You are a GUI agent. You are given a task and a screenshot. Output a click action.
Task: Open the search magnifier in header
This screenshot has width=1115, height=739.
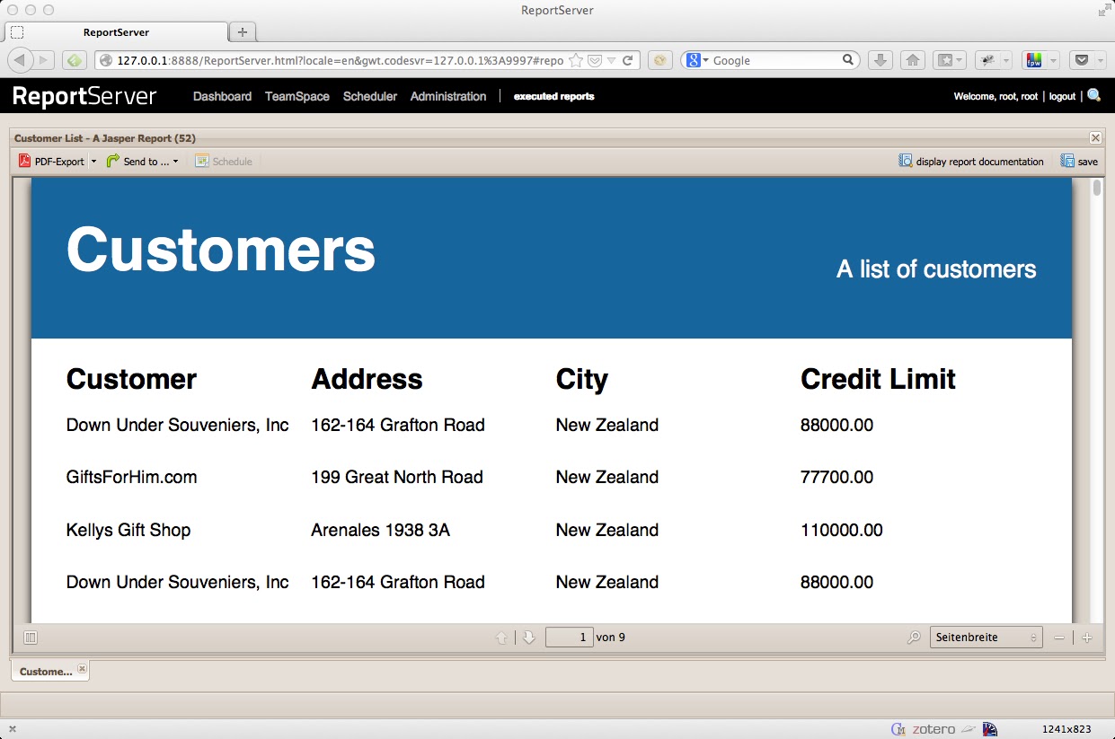pos(1093,95)
